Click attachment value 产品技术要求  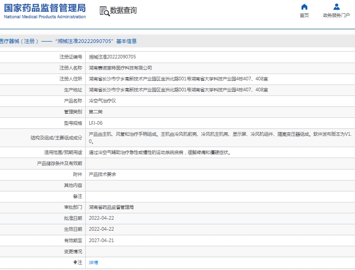(102, 174)
